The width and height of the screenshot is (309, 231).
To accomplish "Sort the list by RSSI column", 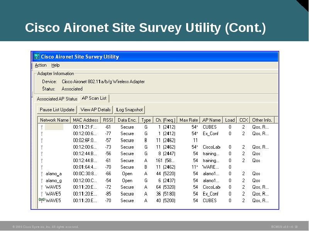I will click(x=107, y=120).
